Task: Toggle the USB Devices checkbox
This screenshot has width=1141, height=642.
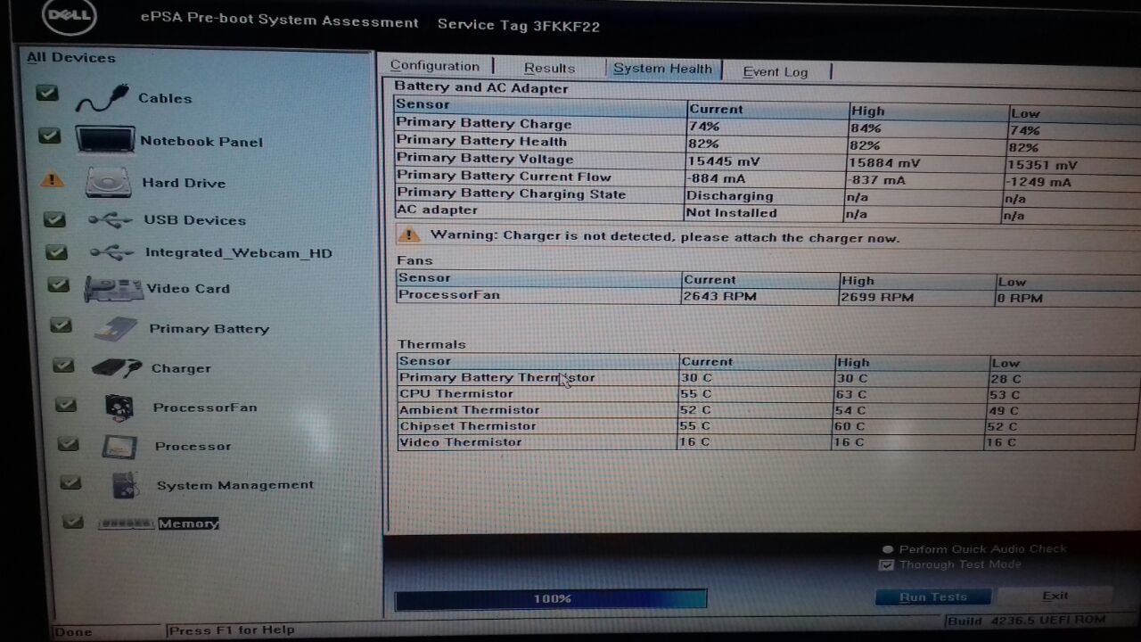Action: pyautogui.click(x=55, y=219)
